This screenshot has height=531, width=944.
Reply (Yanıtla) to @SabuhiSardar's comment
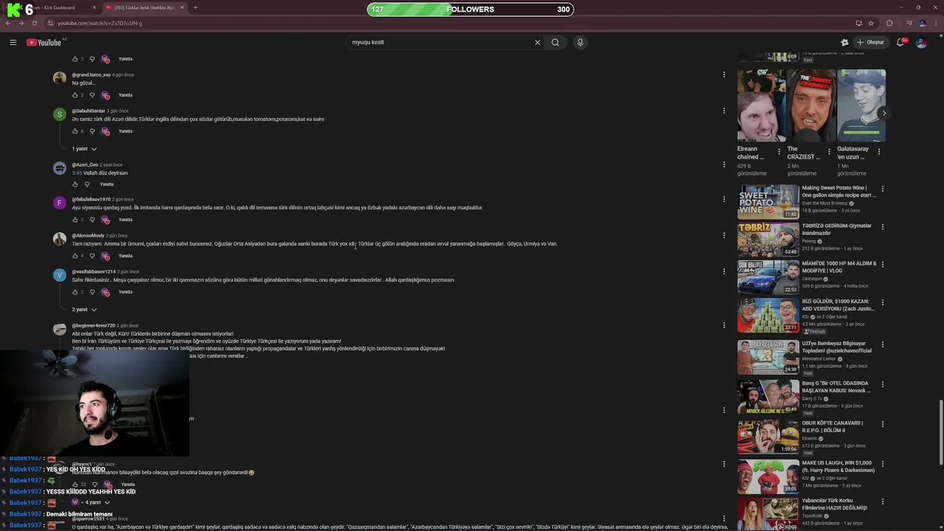tap(125, 131)
